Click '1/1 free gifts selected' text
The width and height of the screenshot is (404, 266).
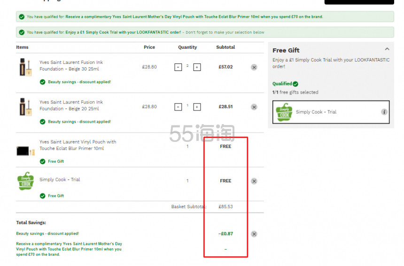[295, 92]
